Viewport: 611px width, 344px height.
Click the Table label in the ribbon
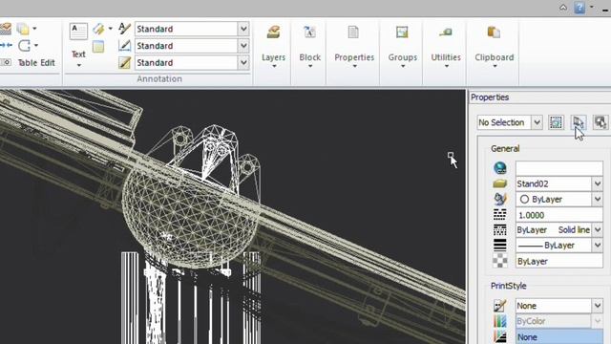click(x=28, y=62)
